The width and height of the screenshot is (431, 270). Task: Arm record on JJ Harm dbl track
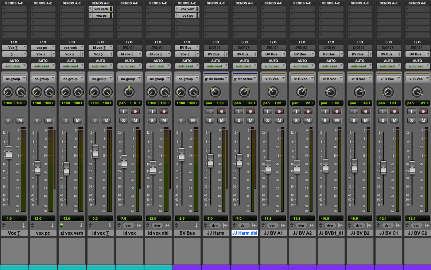click(250, 111)
